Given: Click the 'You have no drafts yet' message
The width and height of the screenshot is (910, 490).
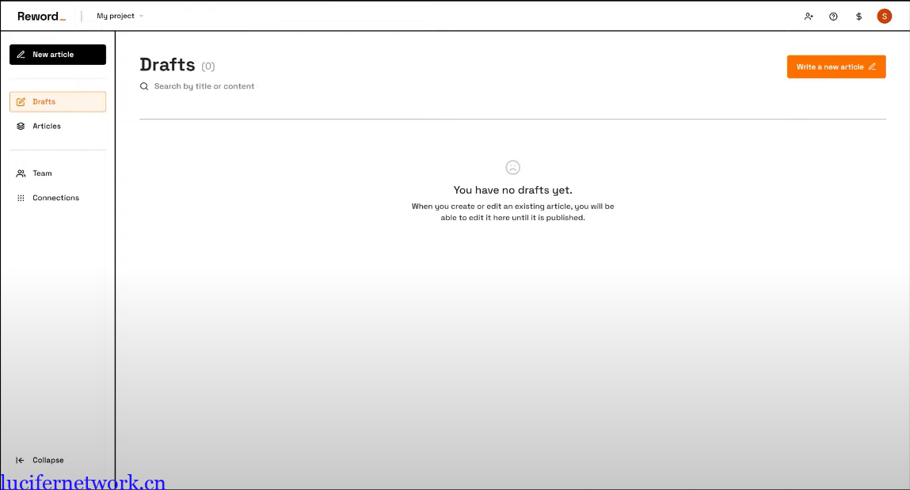Looking at the screenshot, I should (x=512, y=190).
